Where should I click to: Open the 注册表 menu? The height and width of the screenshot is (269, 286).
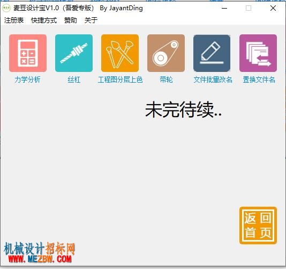(x=14, y=20)
